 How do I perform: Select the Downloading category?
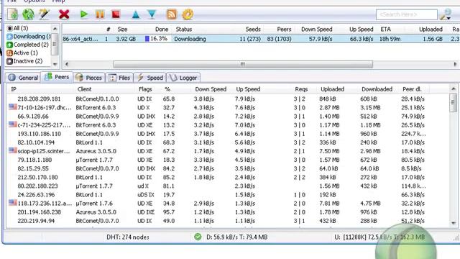click(29, 37)
